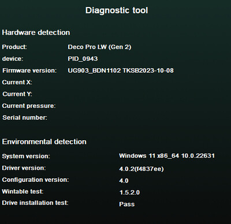Click the 'Wintable test:' label

coord(23,192)
